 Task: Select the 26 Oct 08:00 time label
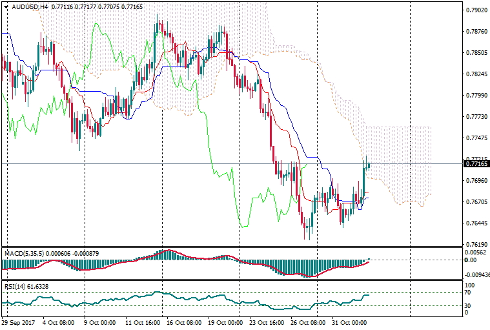tap(309, 322)
